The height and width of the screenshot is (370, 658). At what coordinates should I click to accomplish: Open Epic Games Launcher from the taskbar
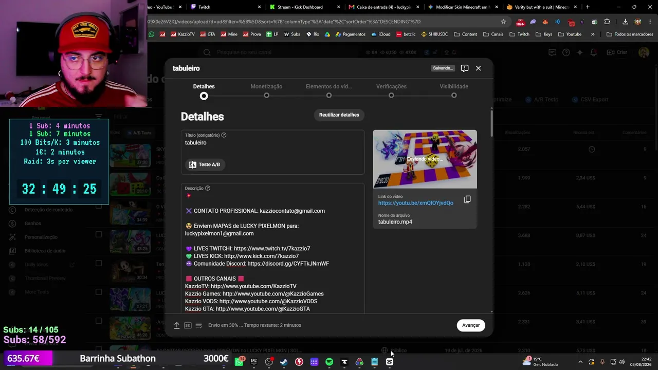(254, 362)
